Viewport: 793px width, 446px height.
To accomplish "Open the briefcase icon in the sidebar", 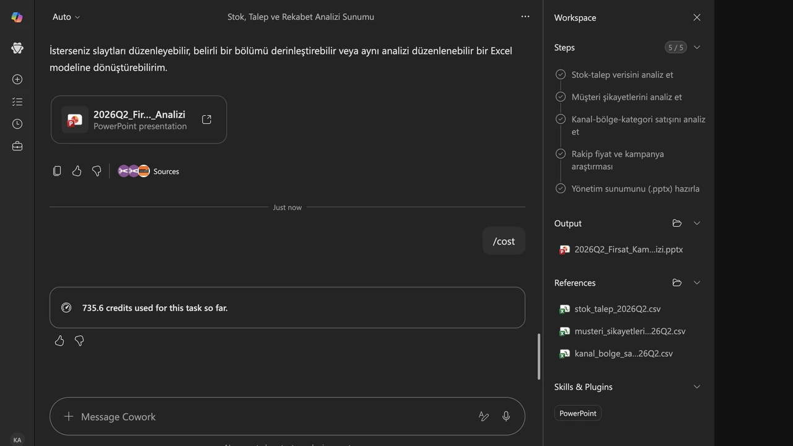I will click(17, 146).
